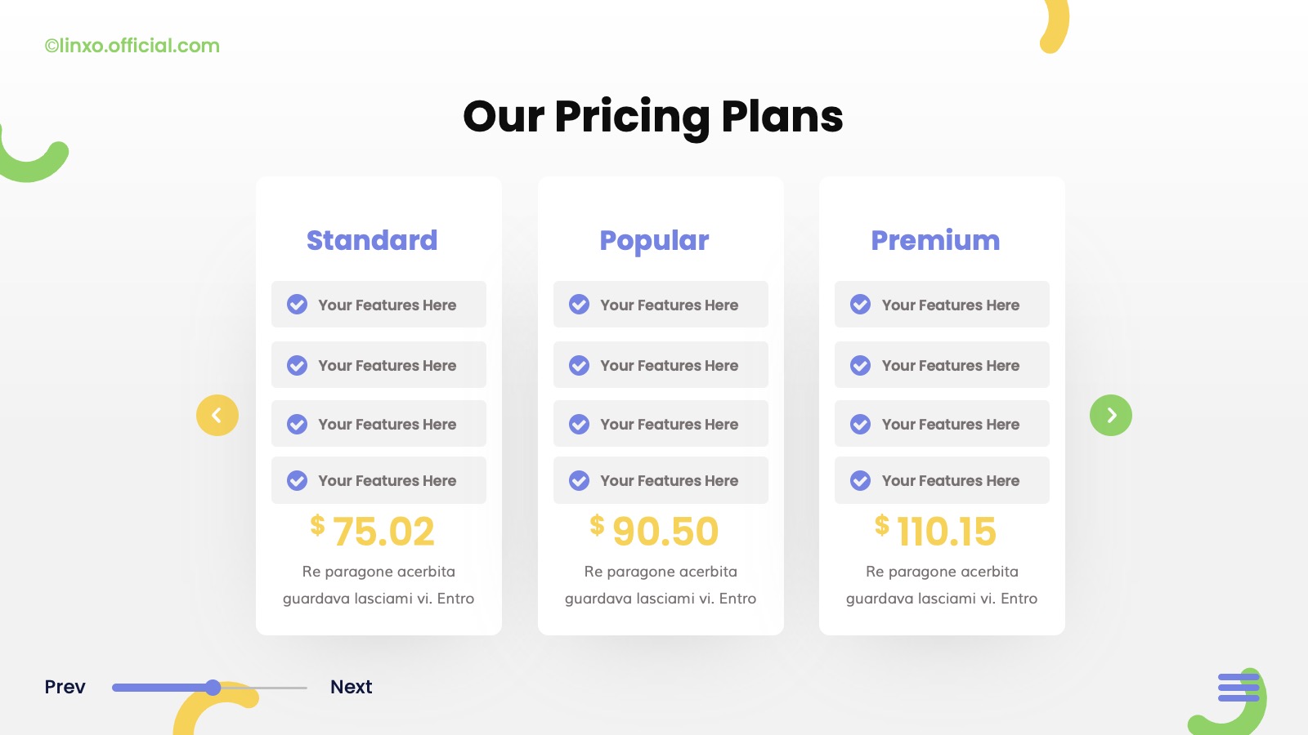Go to the Next slide
This screenshot has width=1308, height=735.
(351, 687)
